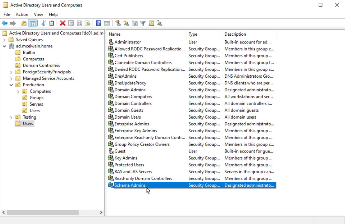Click the Create new group icon

point(126,23)
